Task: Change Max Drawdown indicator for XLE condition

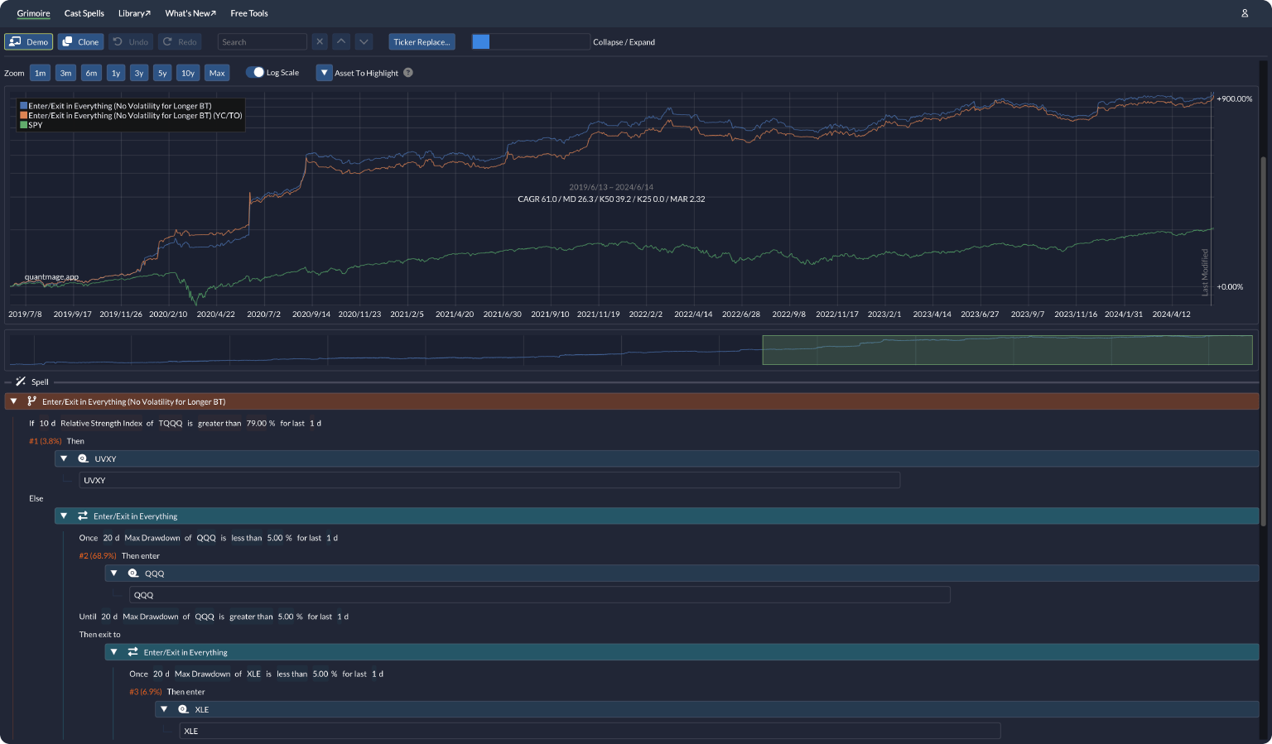Action: coord(202,674)
